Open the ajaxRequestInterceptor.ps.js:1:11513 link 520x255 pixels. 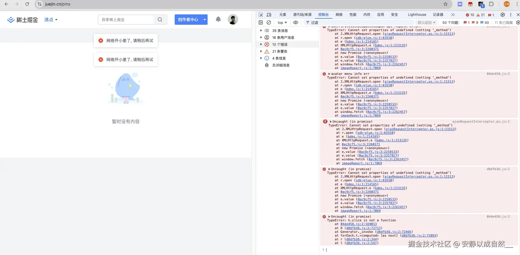pos(419,34)
